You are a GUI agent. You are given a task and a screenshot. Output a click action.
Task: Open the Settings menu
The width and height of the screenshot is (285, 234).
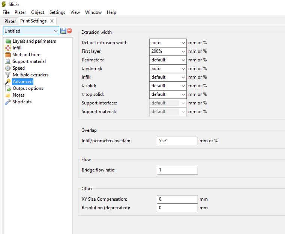(x=57, y=12)
